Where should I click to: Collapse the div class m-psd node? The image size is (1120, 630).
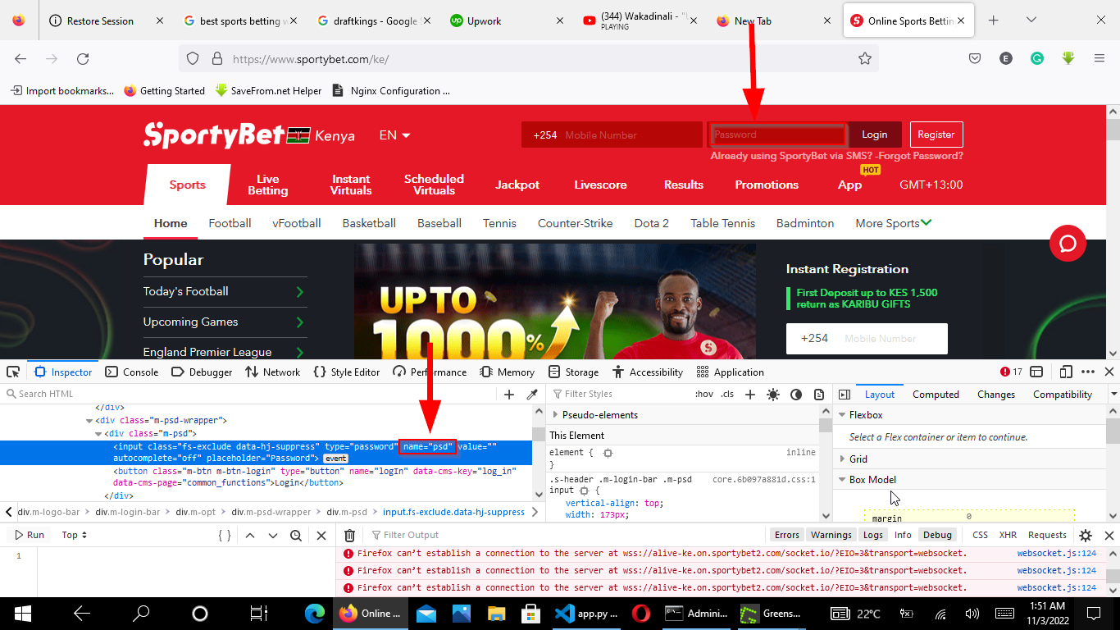pos(98,434)
